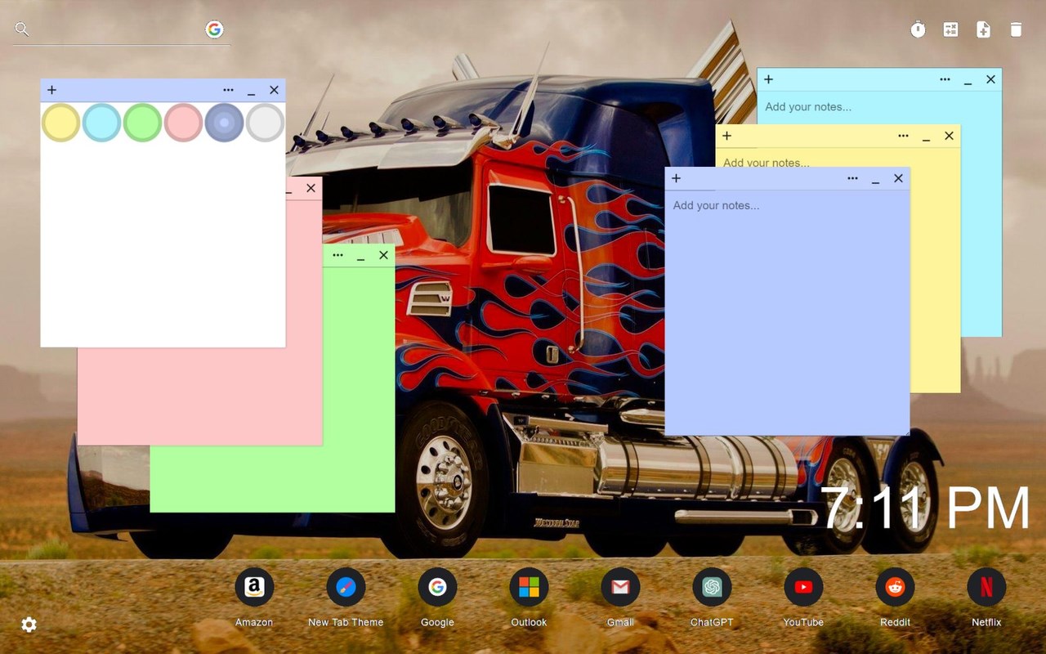Visit the Reddit shortcut
The width and height of the screenshot is (1046, 654).
[x=895, y=587]
